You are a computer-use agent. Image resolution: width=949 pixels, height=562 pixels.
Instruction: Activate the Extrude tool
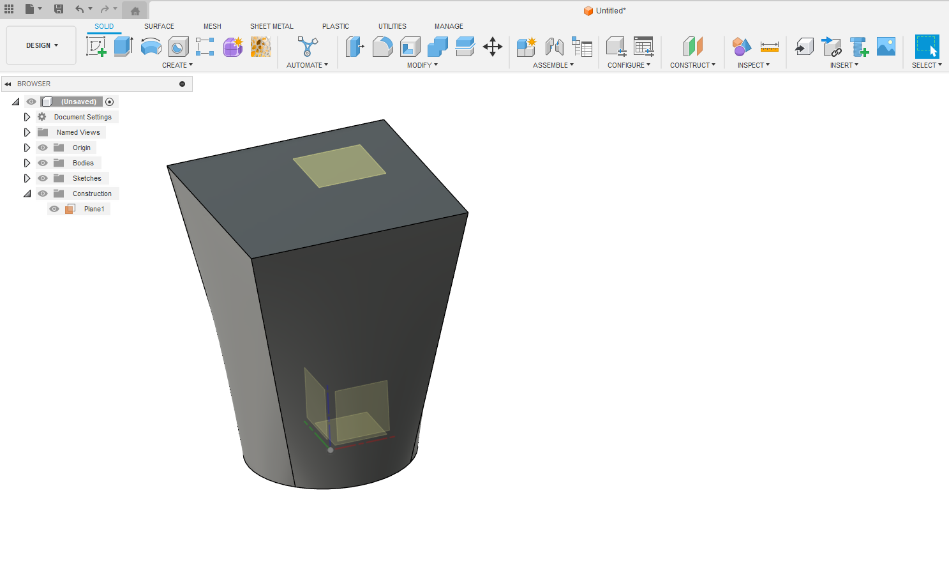[x=123, y=47]
